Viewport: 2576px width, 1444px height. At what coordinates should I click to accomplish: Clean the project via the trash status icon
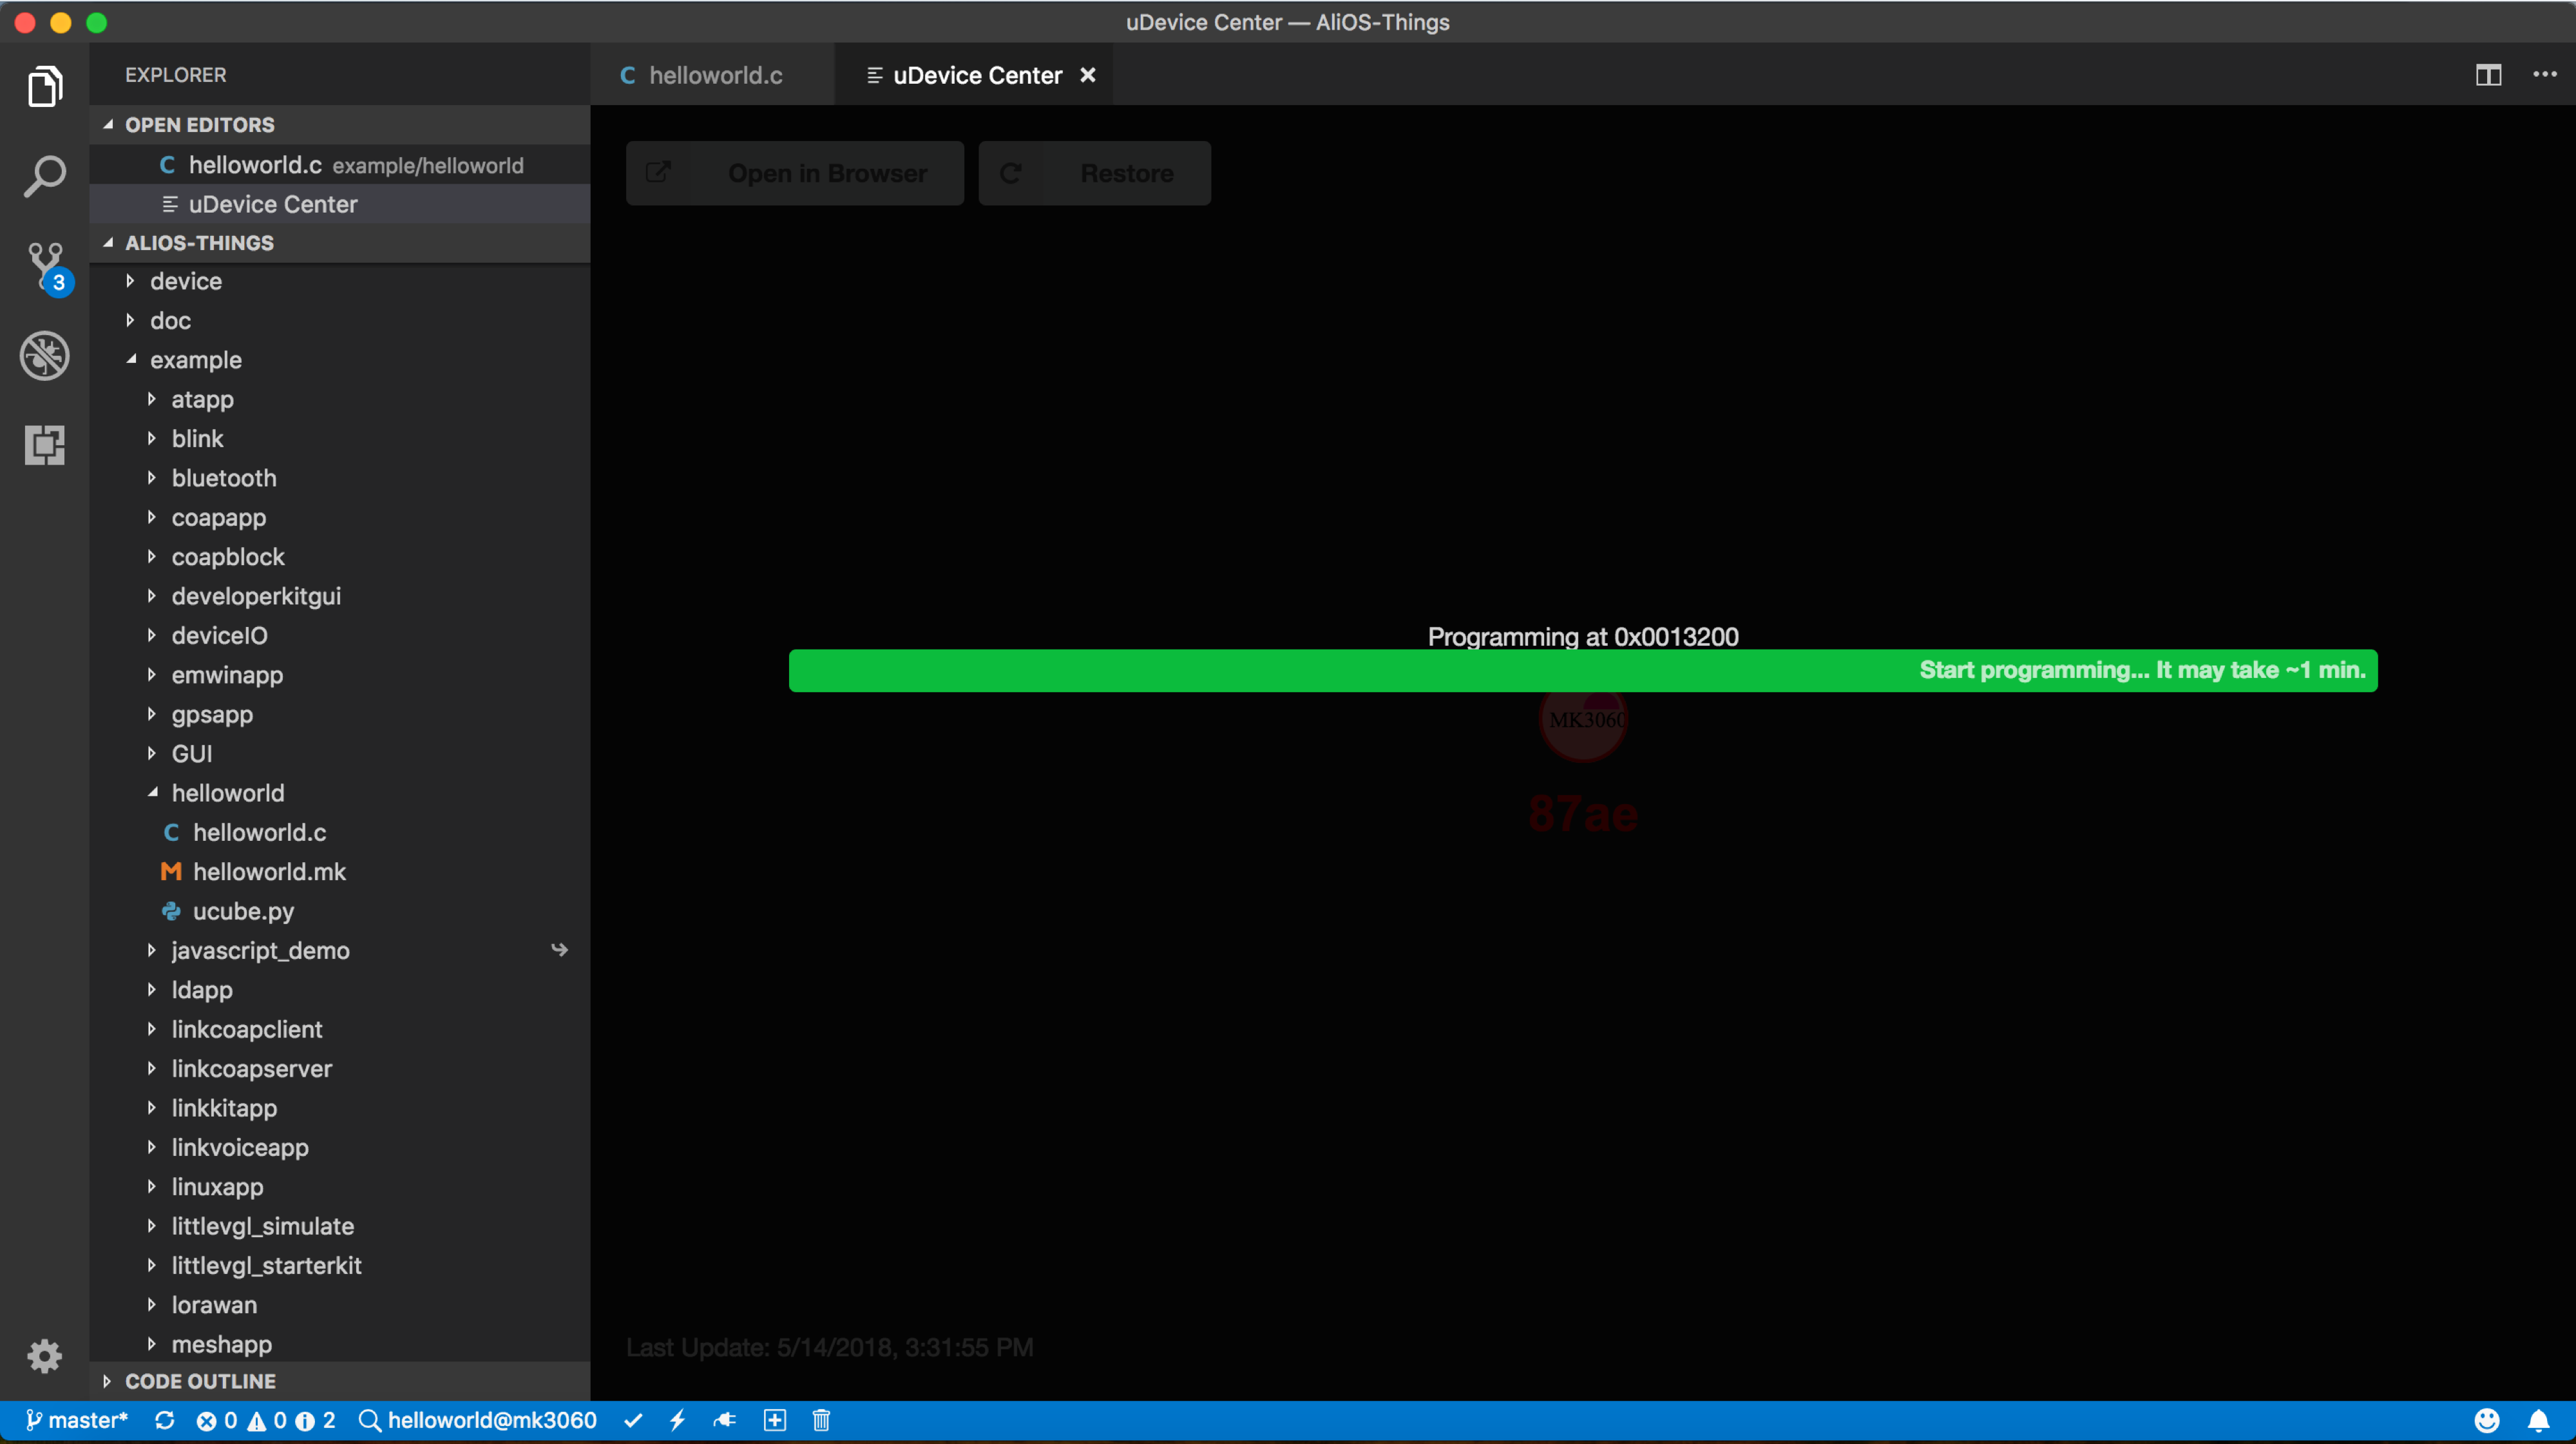pyautogui.click(x=821, y=1420)
